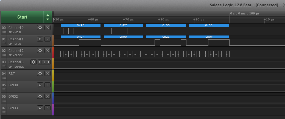
Task: Remove Channel 1 with its X icon
Action: point(47,39)
